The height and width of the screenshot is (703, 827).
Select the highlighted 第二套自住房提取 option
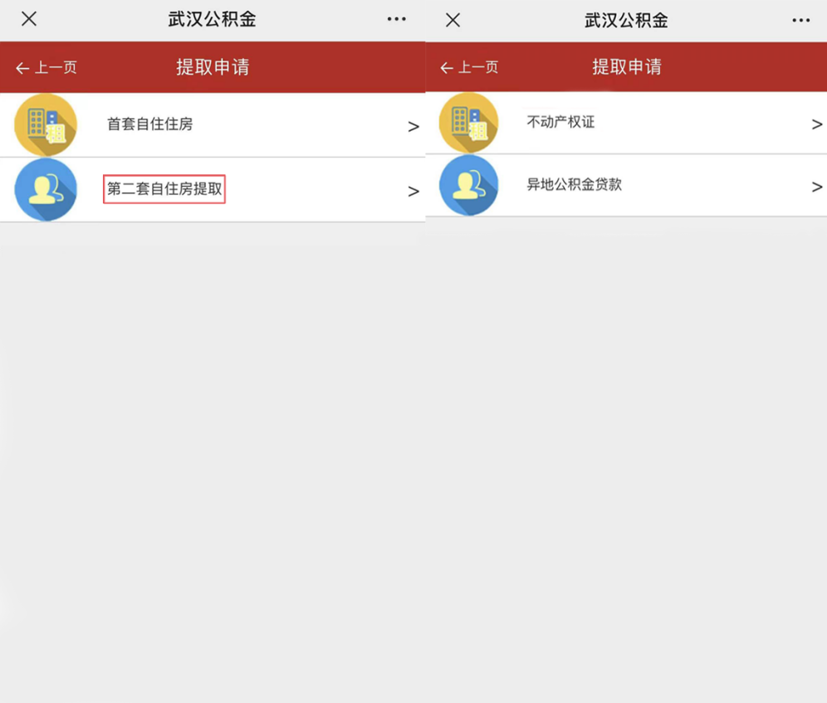point(164,189)
